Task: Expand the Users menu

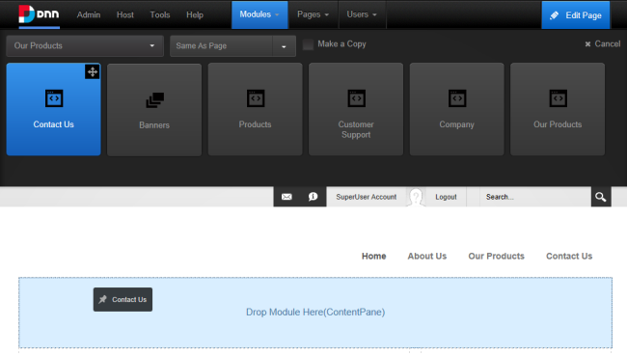Action: [362, 14]
